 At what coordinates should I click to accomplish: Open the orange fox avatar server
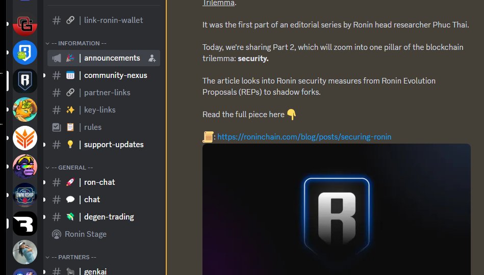click(25, 109)
